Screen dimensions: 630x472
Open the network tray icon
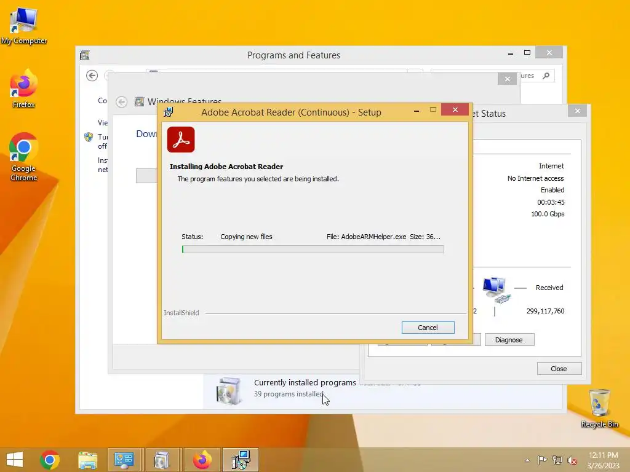pyautogui.click(x=557, y=460)
